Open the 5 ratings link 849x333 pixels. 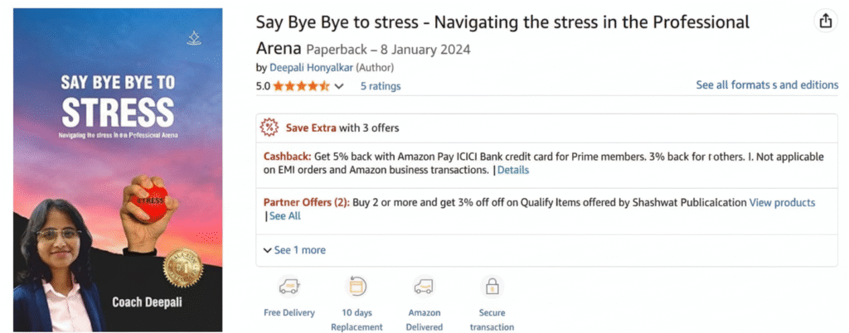381,86
